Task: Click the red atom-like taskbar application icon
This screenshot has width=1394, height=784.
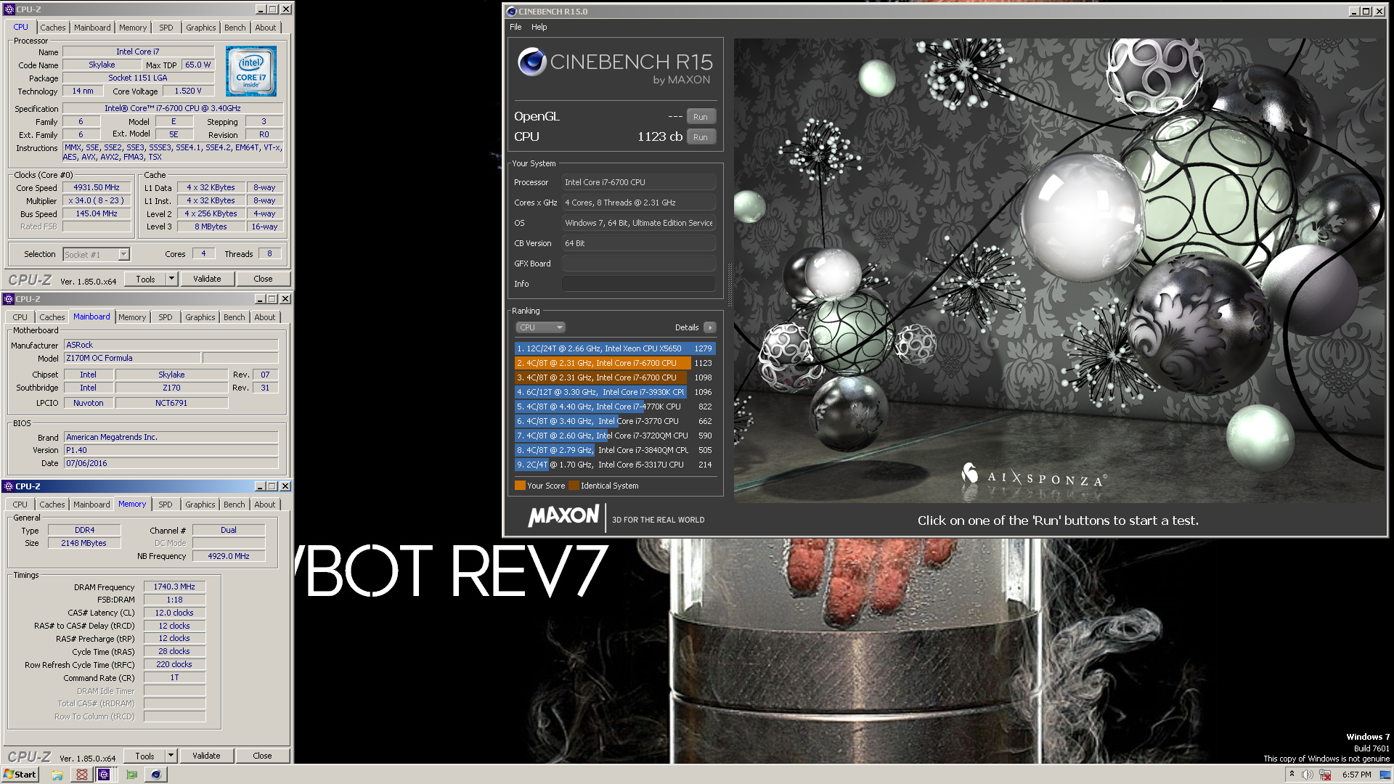Action: pyautogui.click(x=82, y=775)
